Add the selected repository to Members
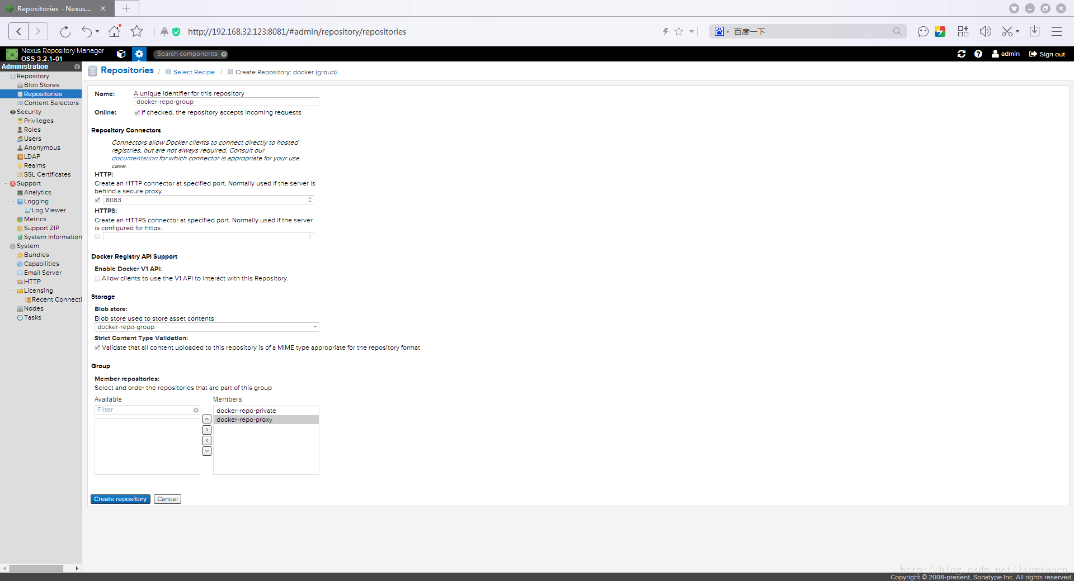This screenshot has height=581, width=1074. coord(207,430)
